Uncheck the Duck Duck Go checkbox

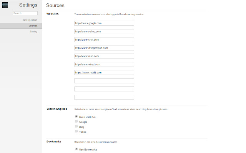pyautogui.click(x=76, y=116)
